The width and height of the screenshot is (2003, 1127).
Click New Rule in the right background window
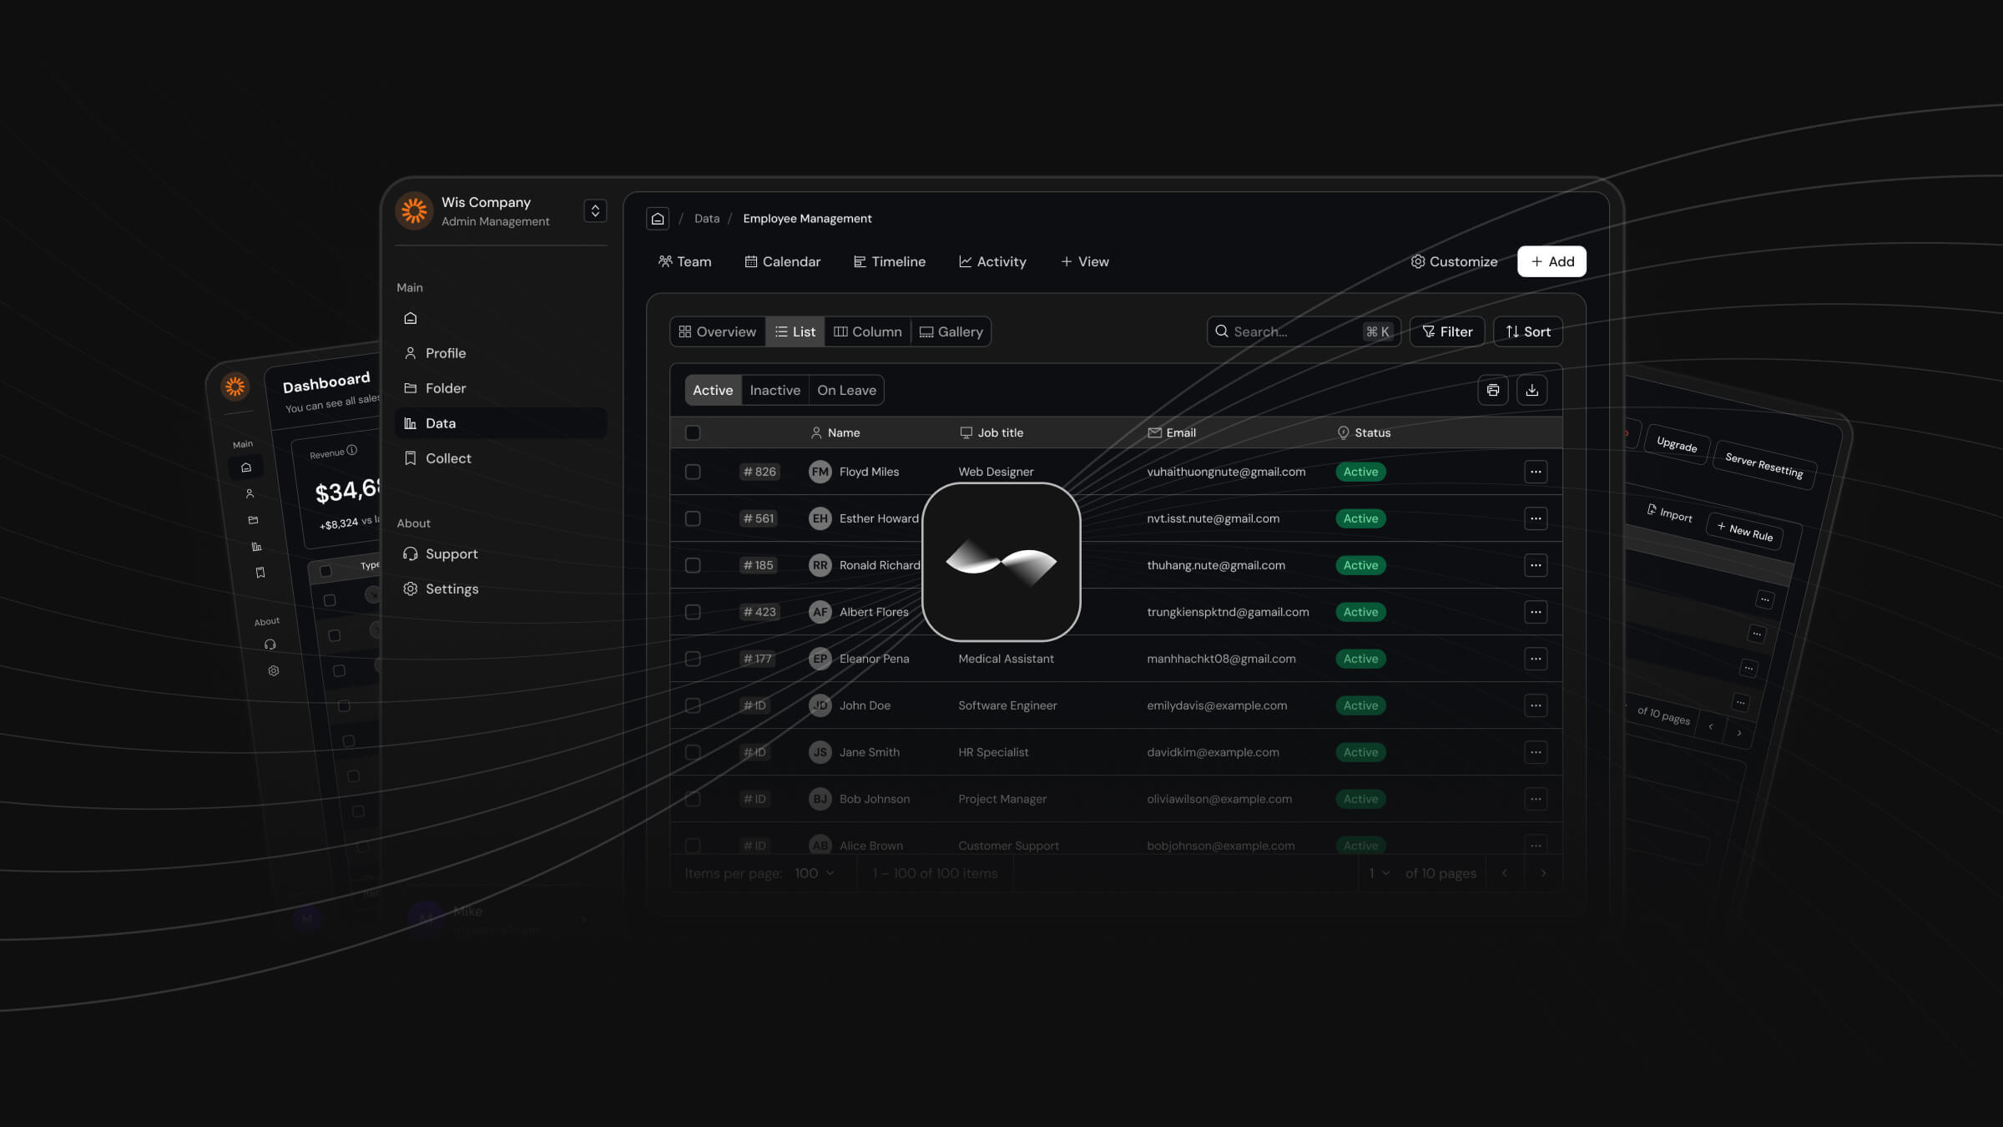pos(1745,531)
